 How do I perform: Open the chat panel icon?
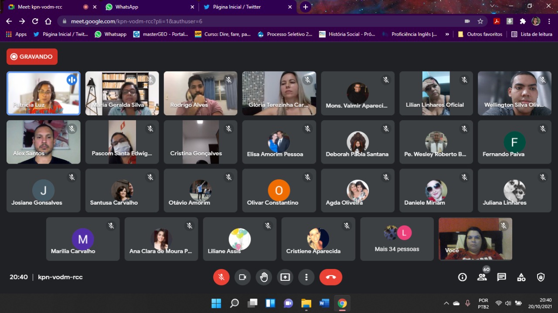pyautogui.click(x=502, y=277)
